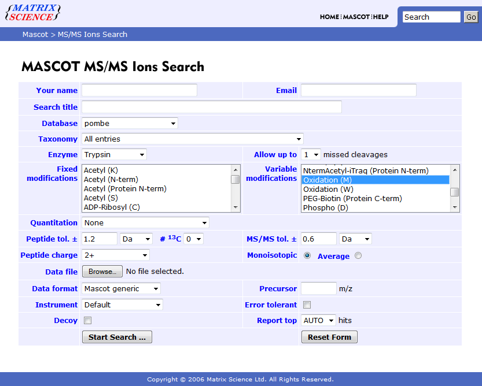Select Acetyl (S) in Fixed modifications
The width and height of the screenshot is (482, 386).
pyautogui.click(x=156, y=198)
